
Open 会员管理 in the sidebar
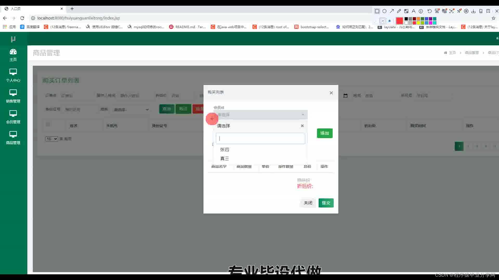(x=13, y=117)
